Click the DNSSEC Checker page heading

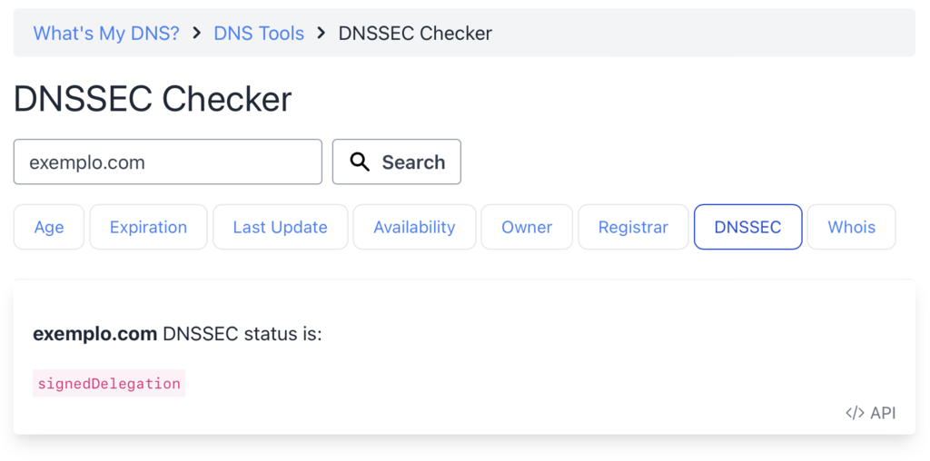point(153,99)
